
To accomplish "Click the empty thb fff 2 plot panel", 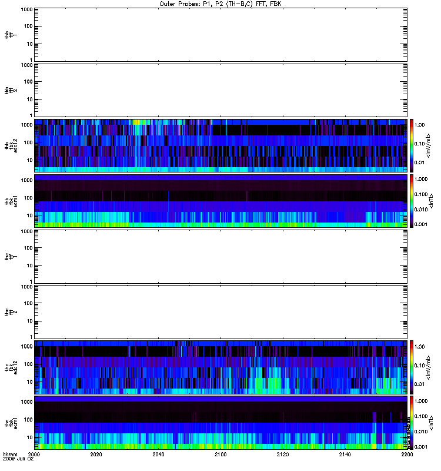I will 220,91.
